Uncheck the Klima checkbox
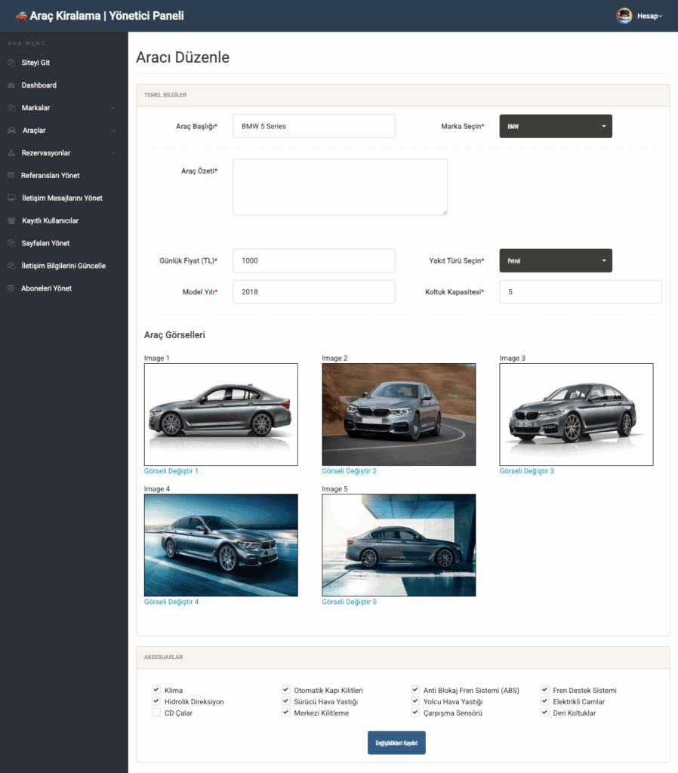The image size is (678, 773). coord(156,690)
